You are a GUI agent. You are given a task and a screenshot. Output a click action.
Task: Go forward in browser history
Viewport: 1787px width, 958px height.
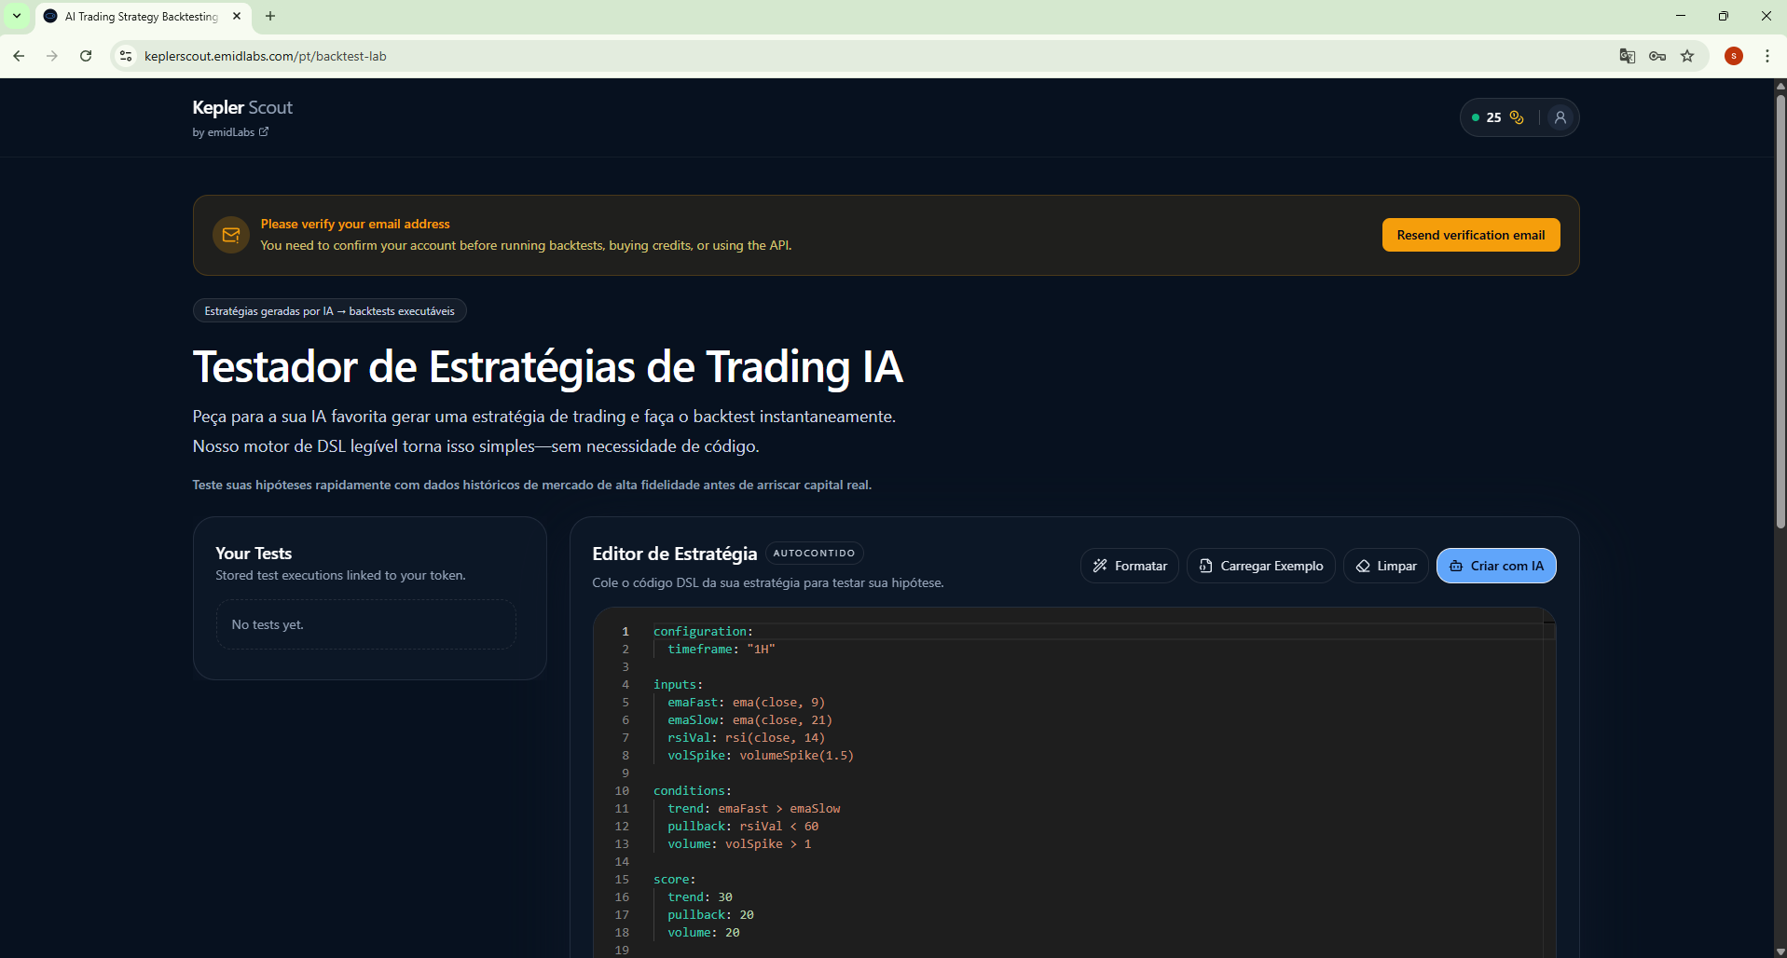52,56
